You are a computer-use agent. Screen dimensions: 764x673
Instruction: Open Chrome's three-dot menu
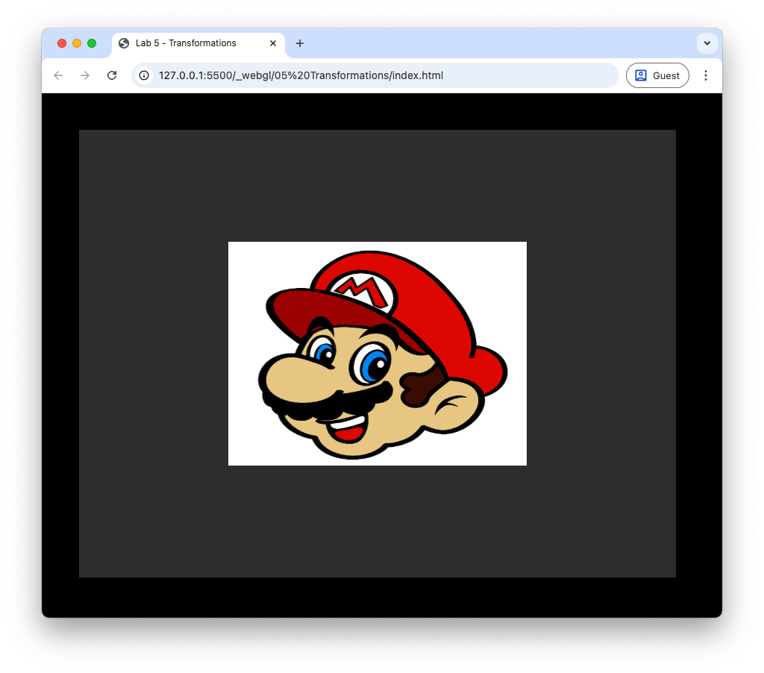(706, 75)
